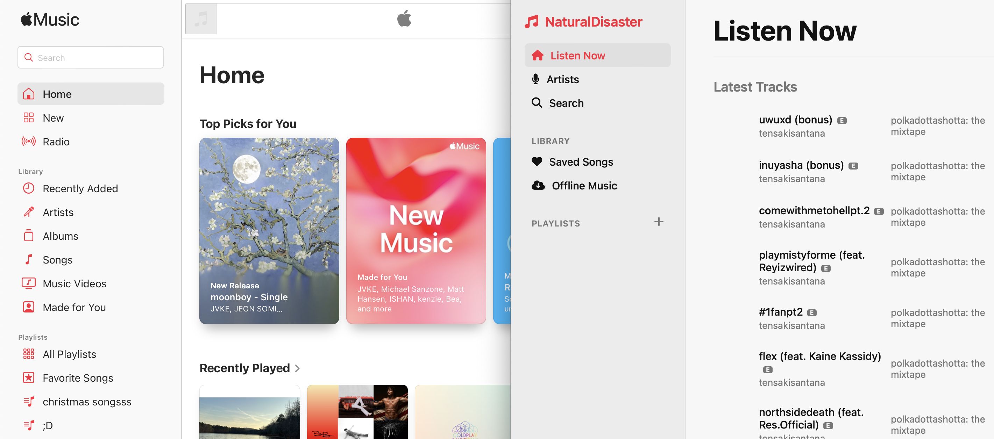The image size is (994, 439).
Task: Open Offline Music in NaturalDisaster library
Action: coord(597,186)
